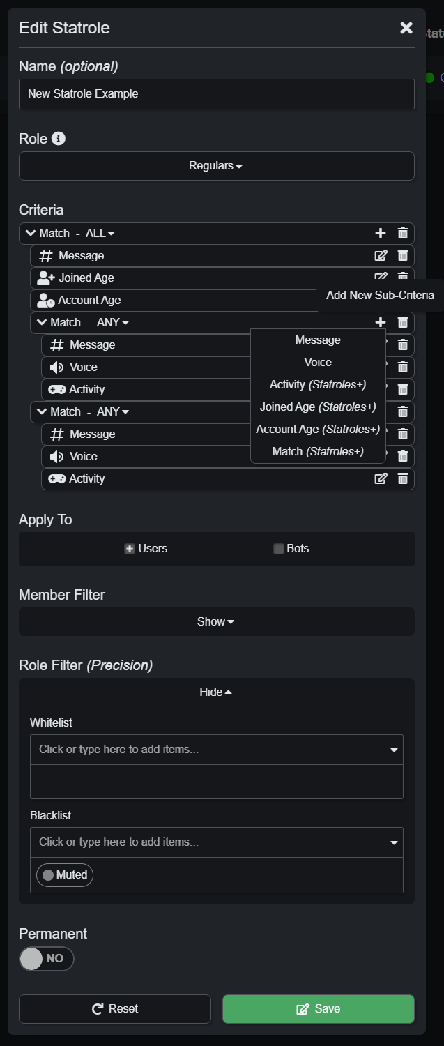Open the Regulars role dropdown

pyautogui.click(x=216, y=166)
